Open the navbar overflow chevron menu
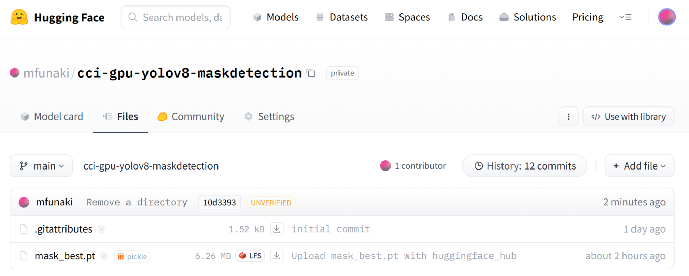 pos(626,17)
